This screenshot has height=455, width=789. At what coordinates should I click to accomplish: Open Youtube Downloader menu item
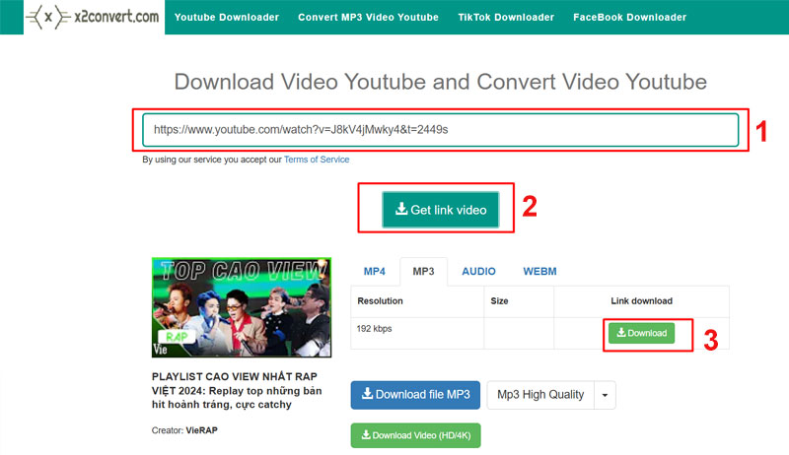click(x=227, y=17)
